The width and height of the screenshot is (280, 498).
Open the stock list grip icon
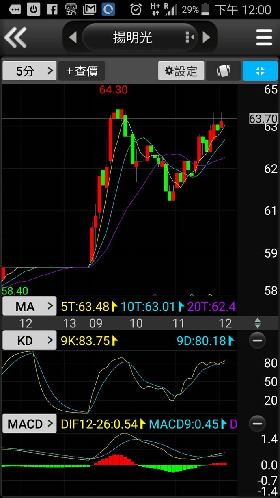click(x=189, y=38)
